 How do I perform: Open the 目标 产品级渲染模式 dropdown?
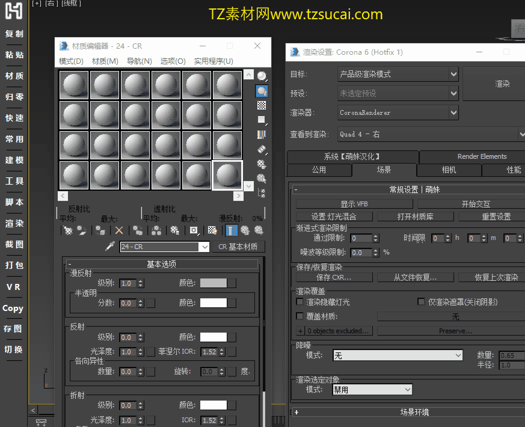[x=398, y=74]
